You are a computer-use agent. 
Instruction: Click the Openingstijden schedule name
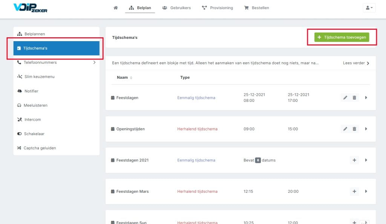(x=130, y=129)
